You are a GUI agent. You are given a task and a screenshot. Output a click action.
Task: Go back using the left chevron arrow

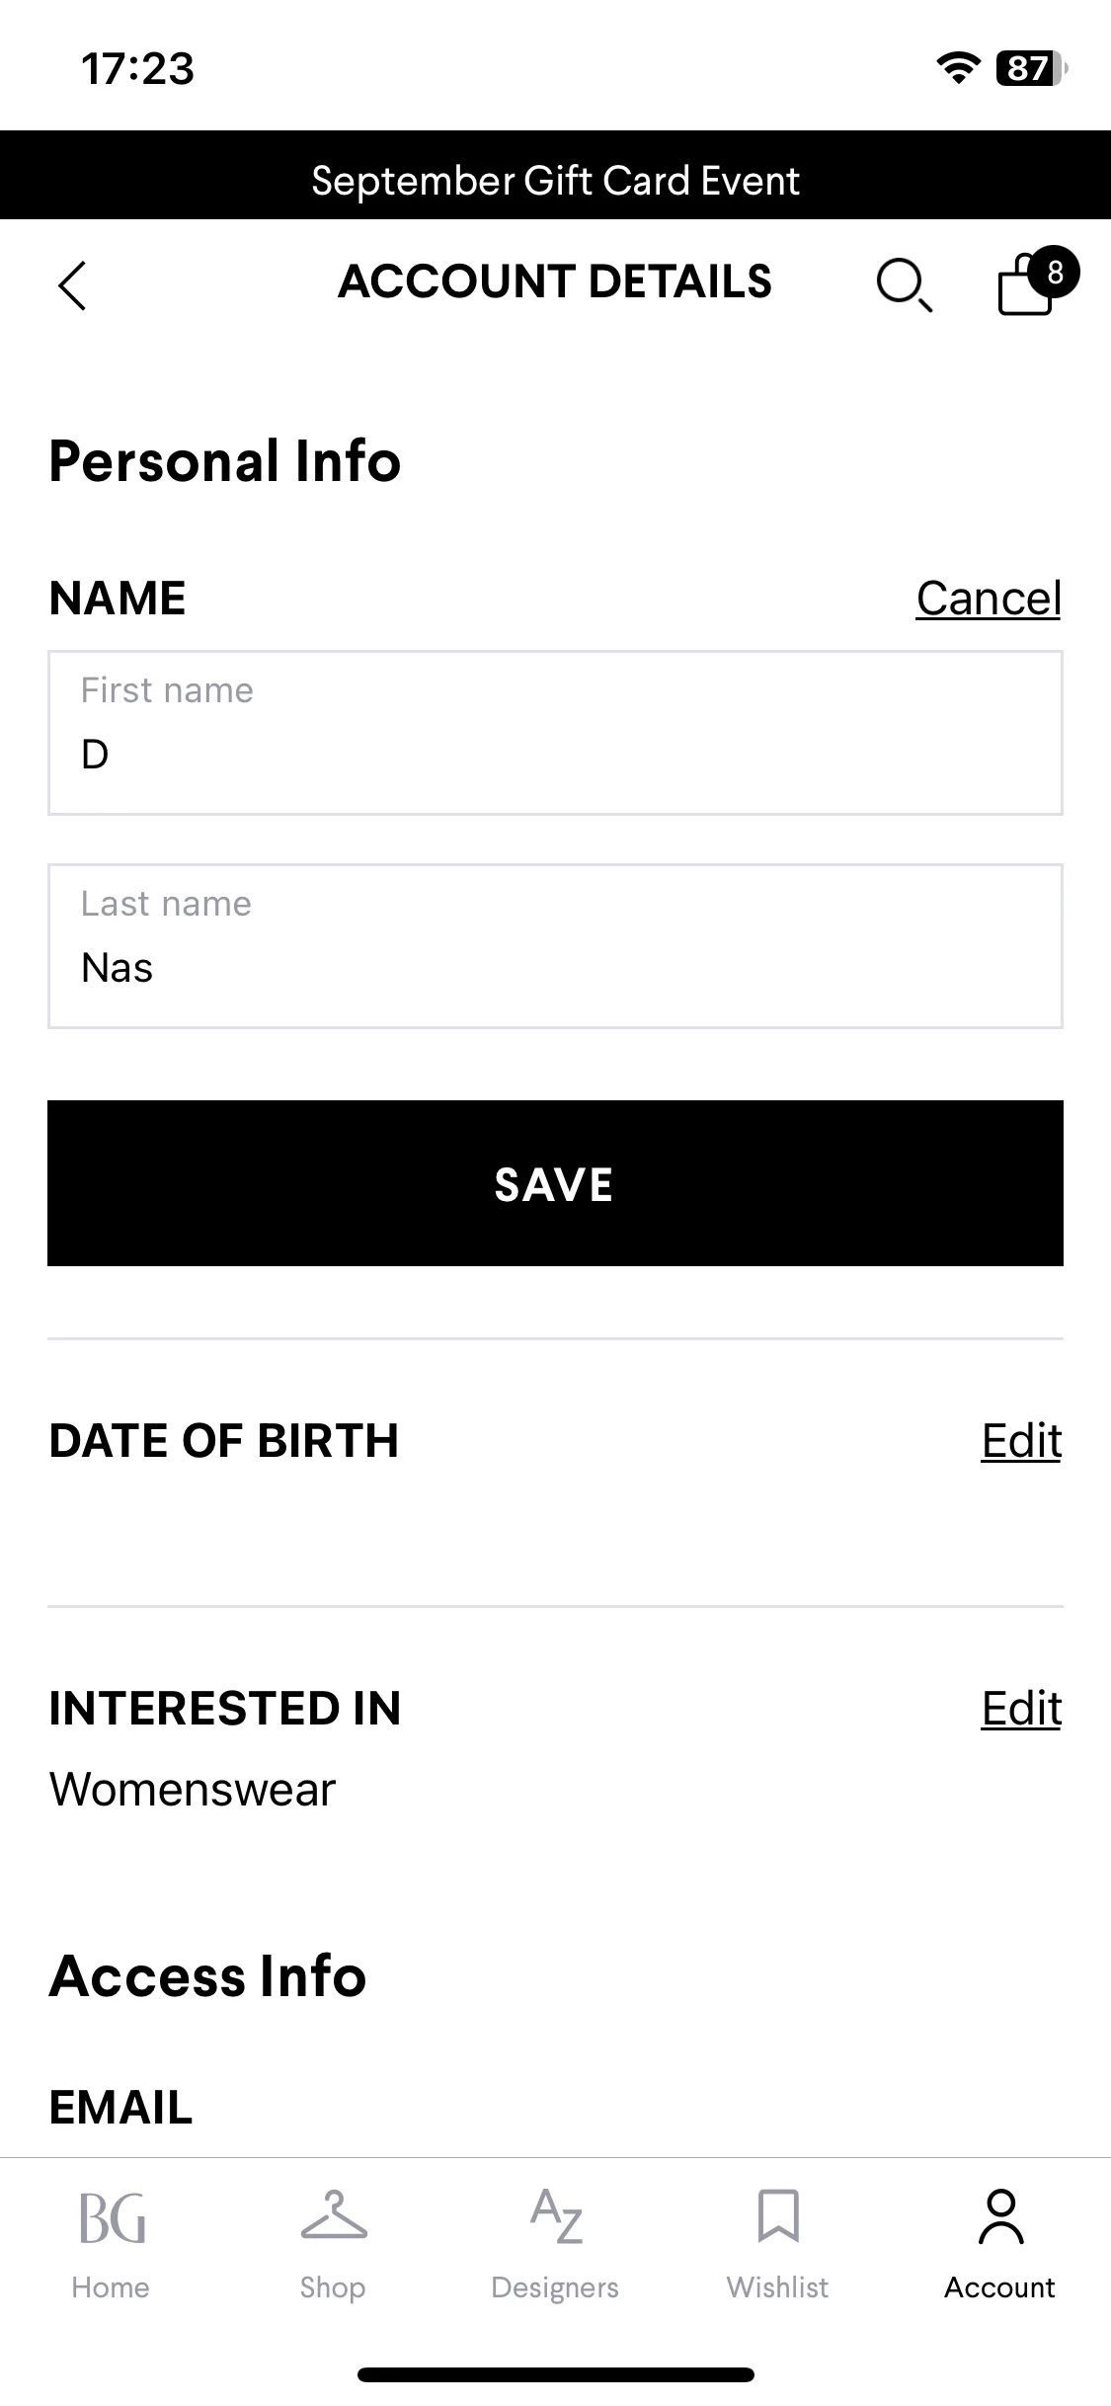[73, 285]
